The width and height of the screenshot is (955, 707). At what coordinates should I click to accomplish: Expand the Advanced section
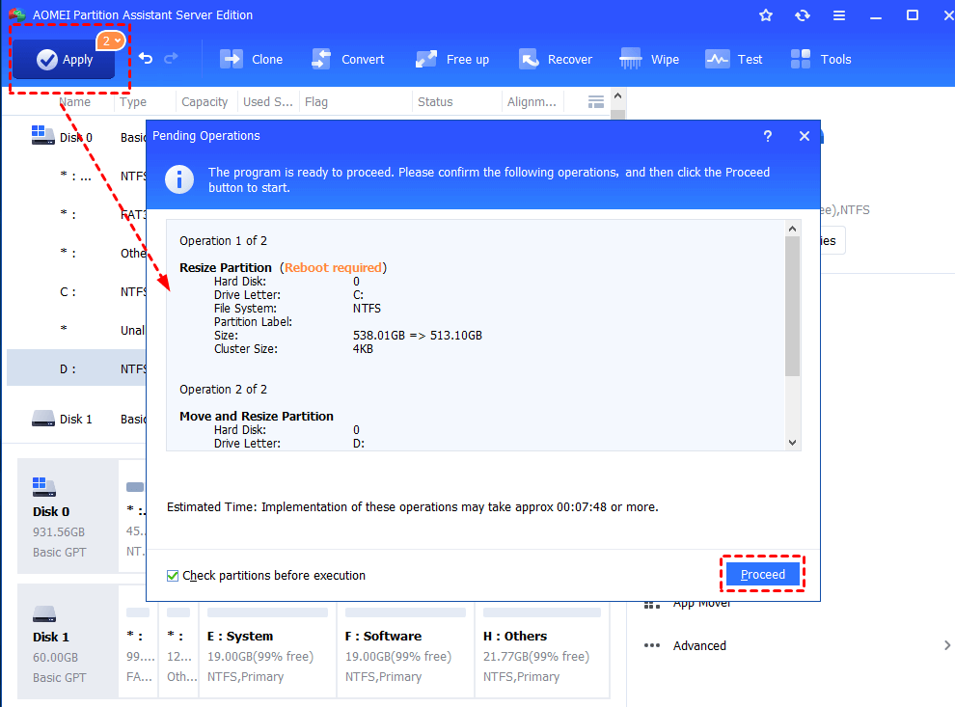click(947, 645)
